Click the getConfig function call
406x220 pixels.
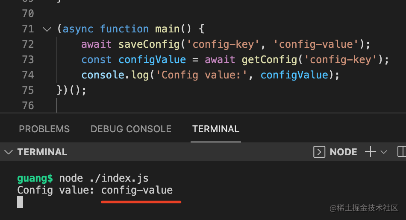coord(269,60)
